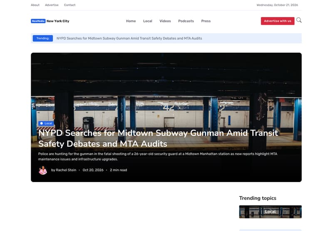Screen dimensions: 333x231
Task: Open the trending bar NYPD headline
Action: [129, 38]
